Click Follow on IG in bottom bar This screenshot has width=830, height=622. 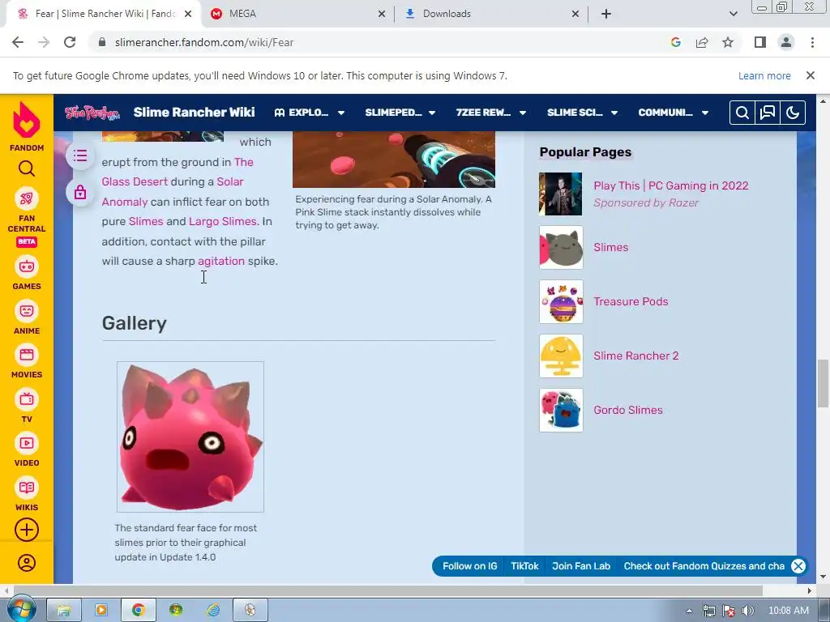(469, 566)
